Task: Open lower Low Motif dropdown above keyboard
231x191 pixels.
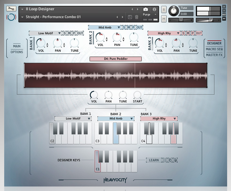Action: click(x=73, y=119)
